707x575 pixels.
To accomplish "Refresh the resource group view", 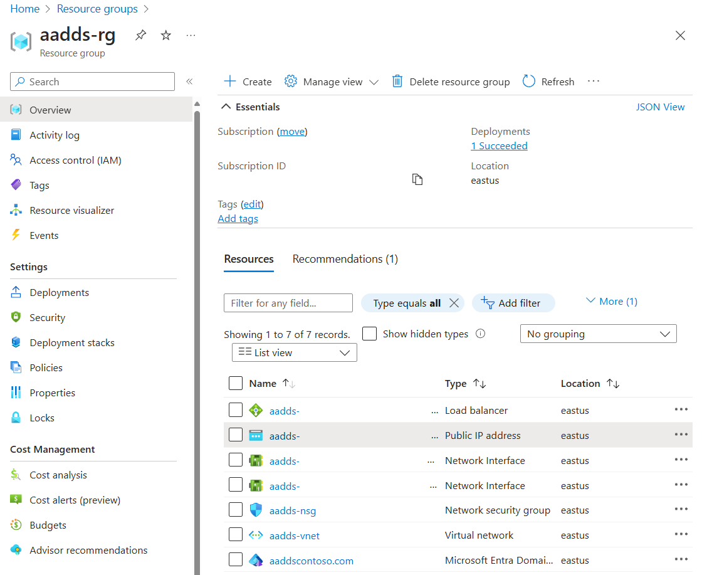I will (x=548, y=82).
